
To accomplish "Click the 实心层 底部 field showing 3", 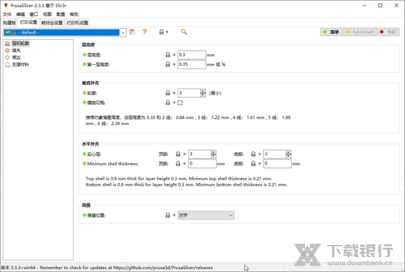I will 275,154.
